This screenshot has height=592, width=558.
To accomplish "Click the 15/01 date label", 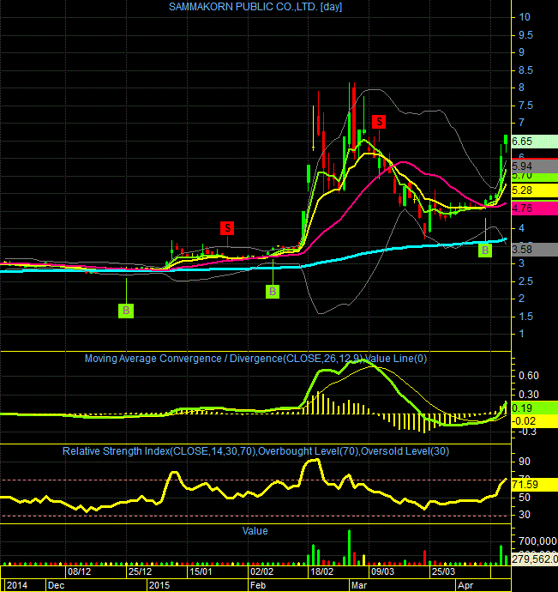I will pos(201,571).
